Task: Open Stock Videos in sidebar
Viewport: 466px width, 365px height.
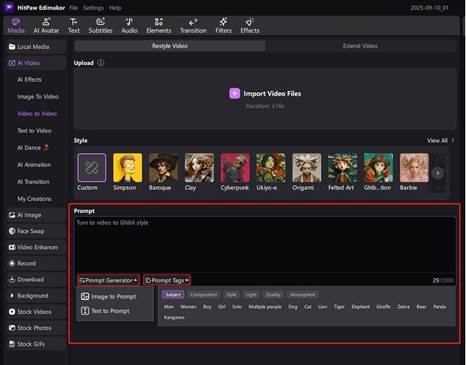Action: coord(36,312)
